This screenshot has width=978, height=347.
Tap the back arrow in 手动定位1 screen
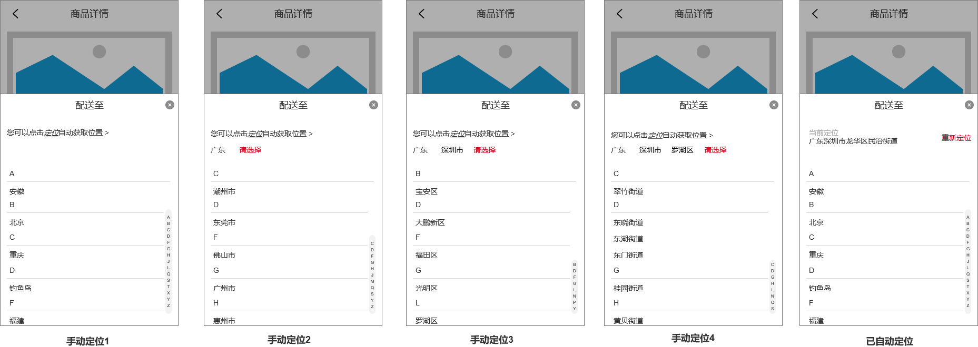tap(15, 14)
